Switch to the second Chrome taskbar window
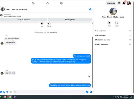 pyautogui.click(x=10, y=97)
